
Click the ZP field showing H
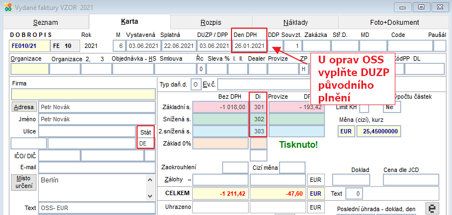coord(303,69)
